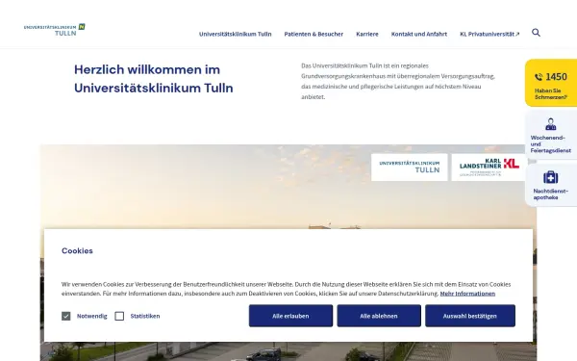Click the Nachtdienstapotheke label

click(x=550, y=194)
